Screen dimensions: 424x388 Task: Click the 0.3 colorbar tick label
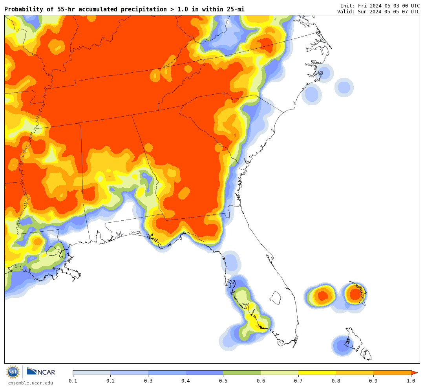(x=148, y=381)
